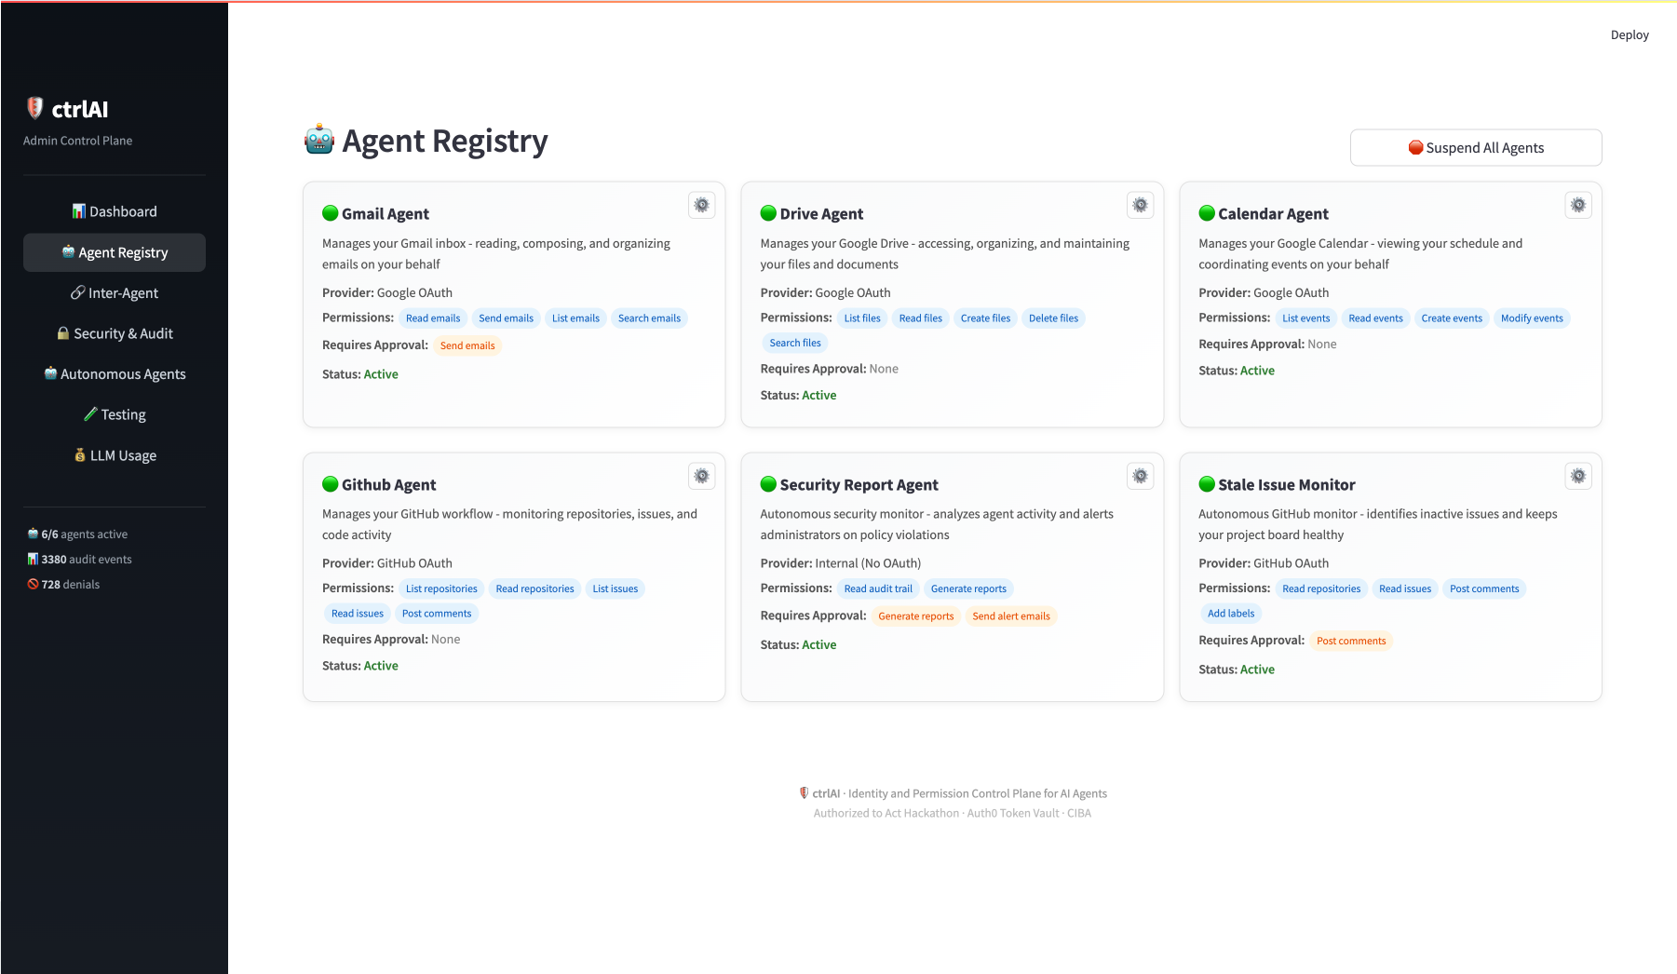
Task: Click Stale Issue Monitor 'Read issues' tag
Action: (1405, 588)
